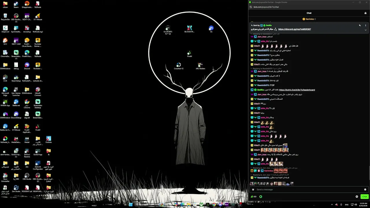This screenshot has height=208, width=370.
Task: Click the Kerimbo username in chat
Action: pyautogui.click(x=269, y=171)
